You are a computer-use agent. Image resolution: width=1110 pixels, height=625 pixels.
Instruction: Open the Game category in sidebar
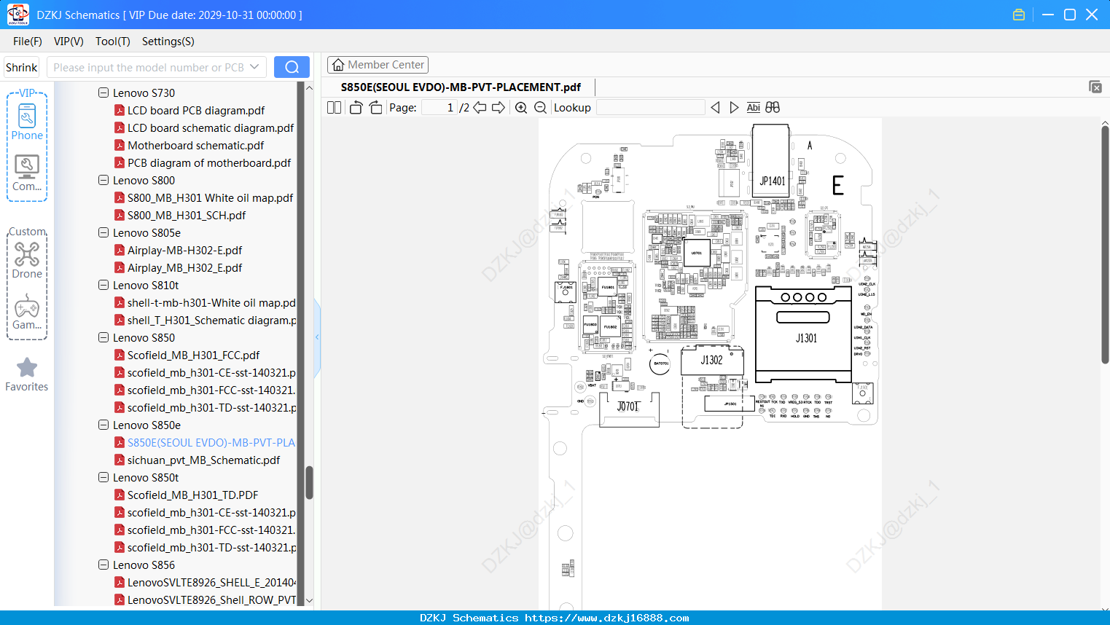[x=27, y=312]
